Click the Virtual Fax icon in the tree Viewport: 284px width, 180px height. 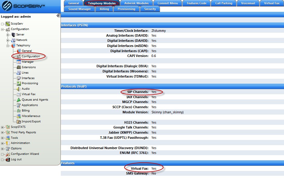pyautogui.click(x=19, y=94)
